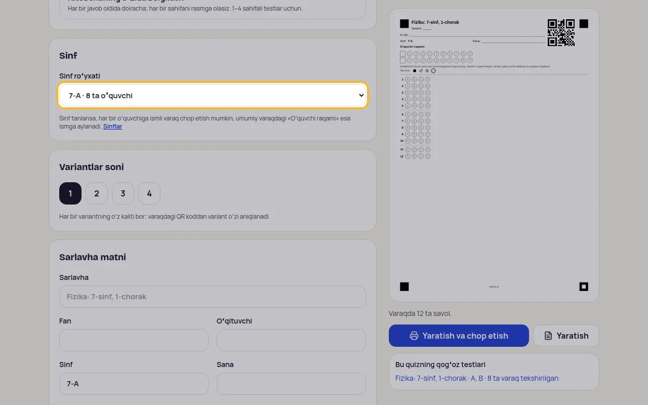648x405 pixels.
Task: Focus the Sarlavha title input
Action: pyautogui.click(x=213, y=297)
